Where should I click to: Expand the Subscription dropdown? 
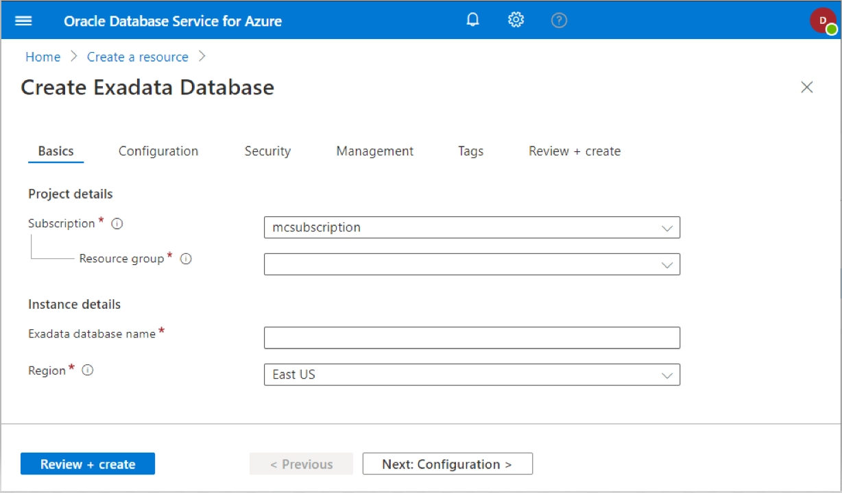(472, 227)
